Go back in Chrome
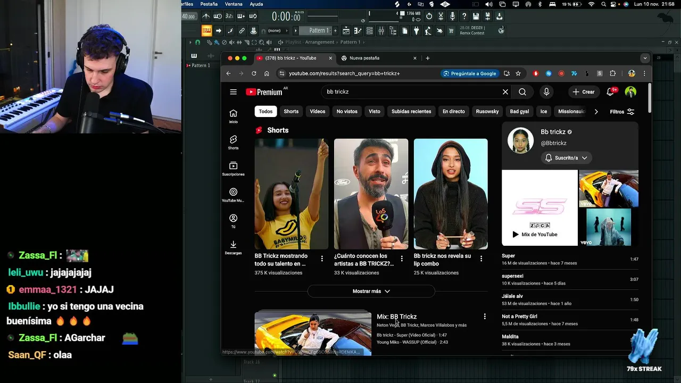The image size is (681, 383). tap(228, 73)
